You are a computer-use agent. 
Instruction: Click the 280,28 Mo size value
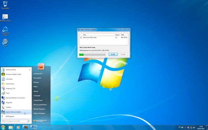click(x=124, y=37)
